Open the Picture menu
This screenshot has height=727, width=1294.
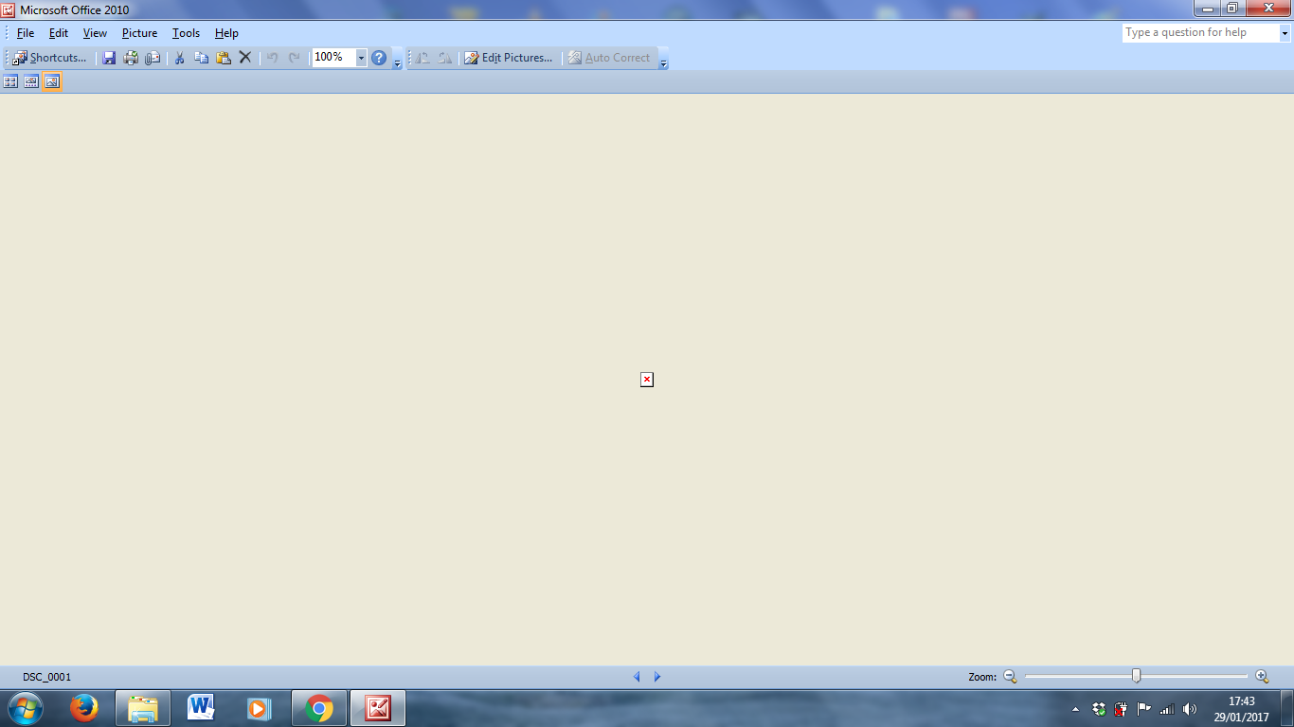[139, 33]
